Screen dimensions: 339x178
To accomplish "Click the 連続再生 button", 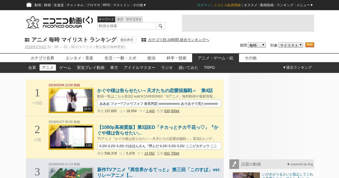I will coord(127,40).
